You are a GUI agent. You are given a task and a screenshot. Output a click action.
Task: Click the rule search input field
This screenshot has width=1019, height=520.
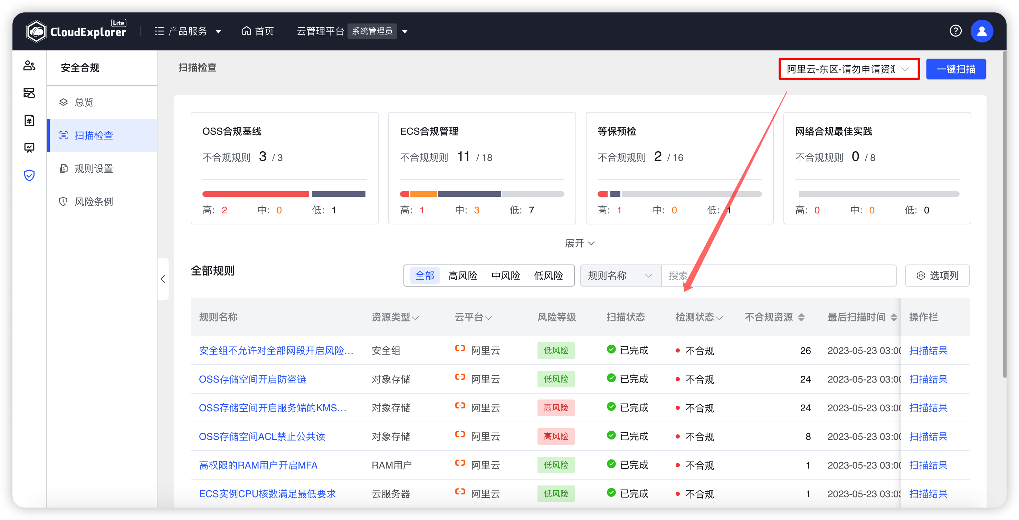779,276
